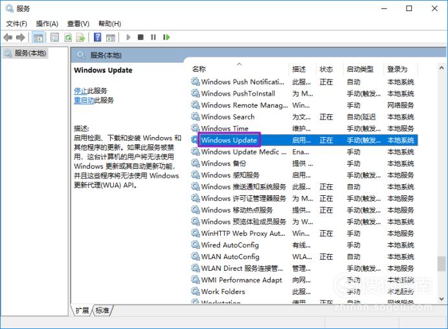This screenshot has width=448, height=329.
Task: Select 服务(本地) in the left tree
Action: (x=25, y=53)
